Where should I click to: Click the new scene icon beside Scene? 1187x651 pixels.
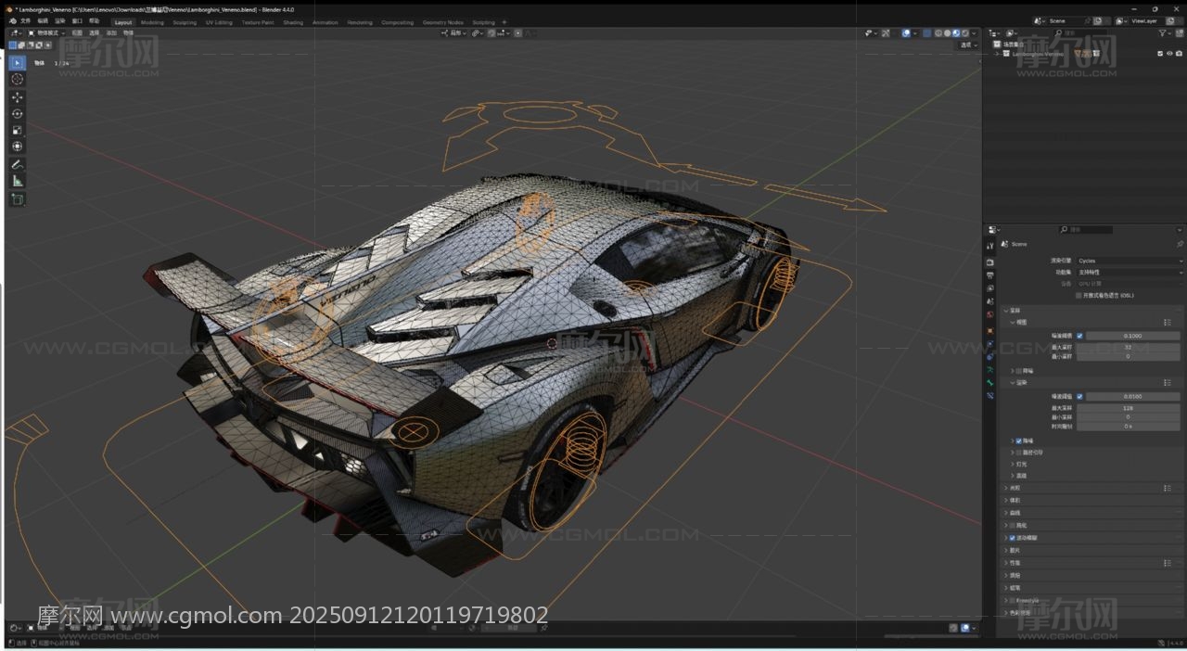(1098, 20)
